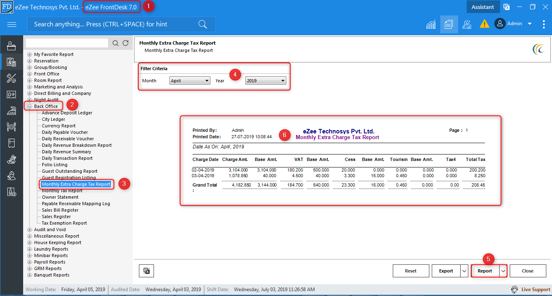Refresh the report tree list
Viewport: 552px width, 296px height.
click(126, 43)
